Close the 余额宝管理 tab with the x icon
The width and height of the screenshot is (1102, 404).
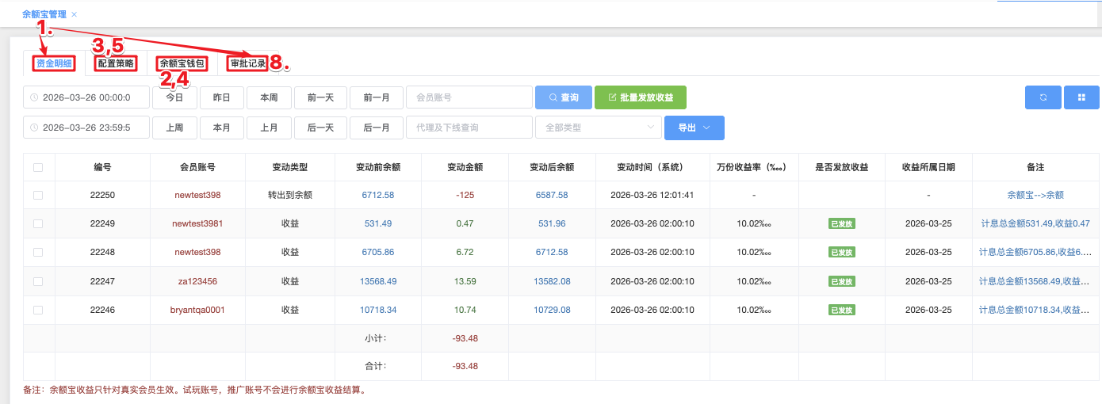tap(75, 14)
